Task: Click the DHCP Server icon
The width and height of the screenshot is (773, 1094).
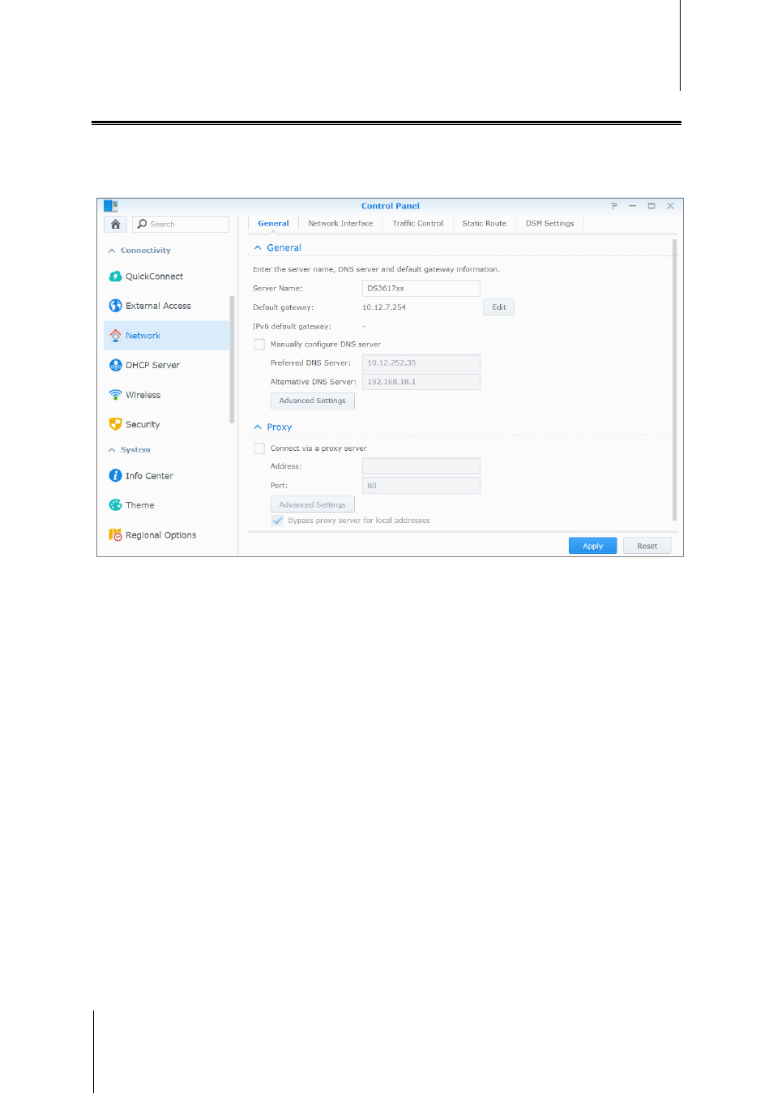Action: click(x=115, y=365)
